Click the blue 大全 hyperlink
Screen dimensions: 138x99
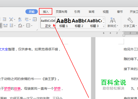[x=5, y=49]
